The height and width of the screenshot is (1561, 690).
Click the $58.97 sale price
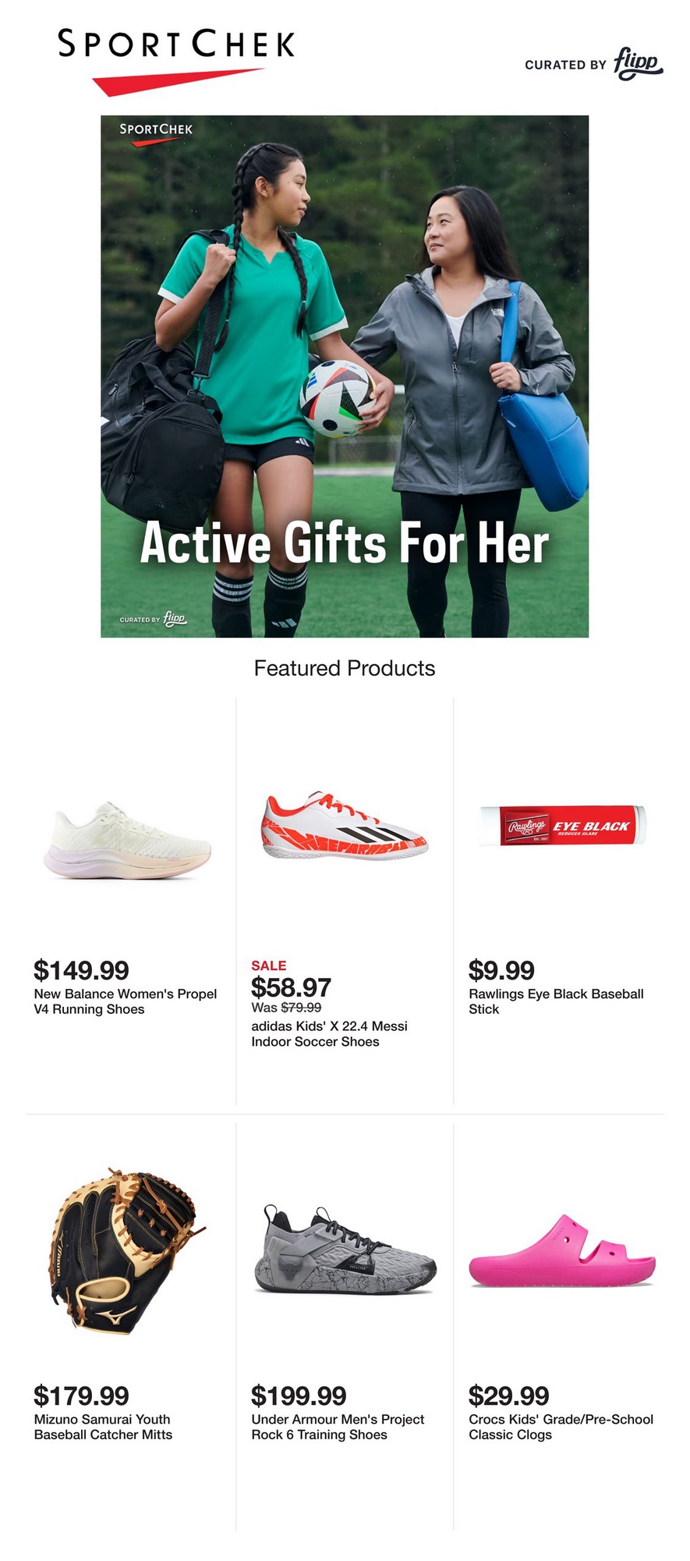291,987
